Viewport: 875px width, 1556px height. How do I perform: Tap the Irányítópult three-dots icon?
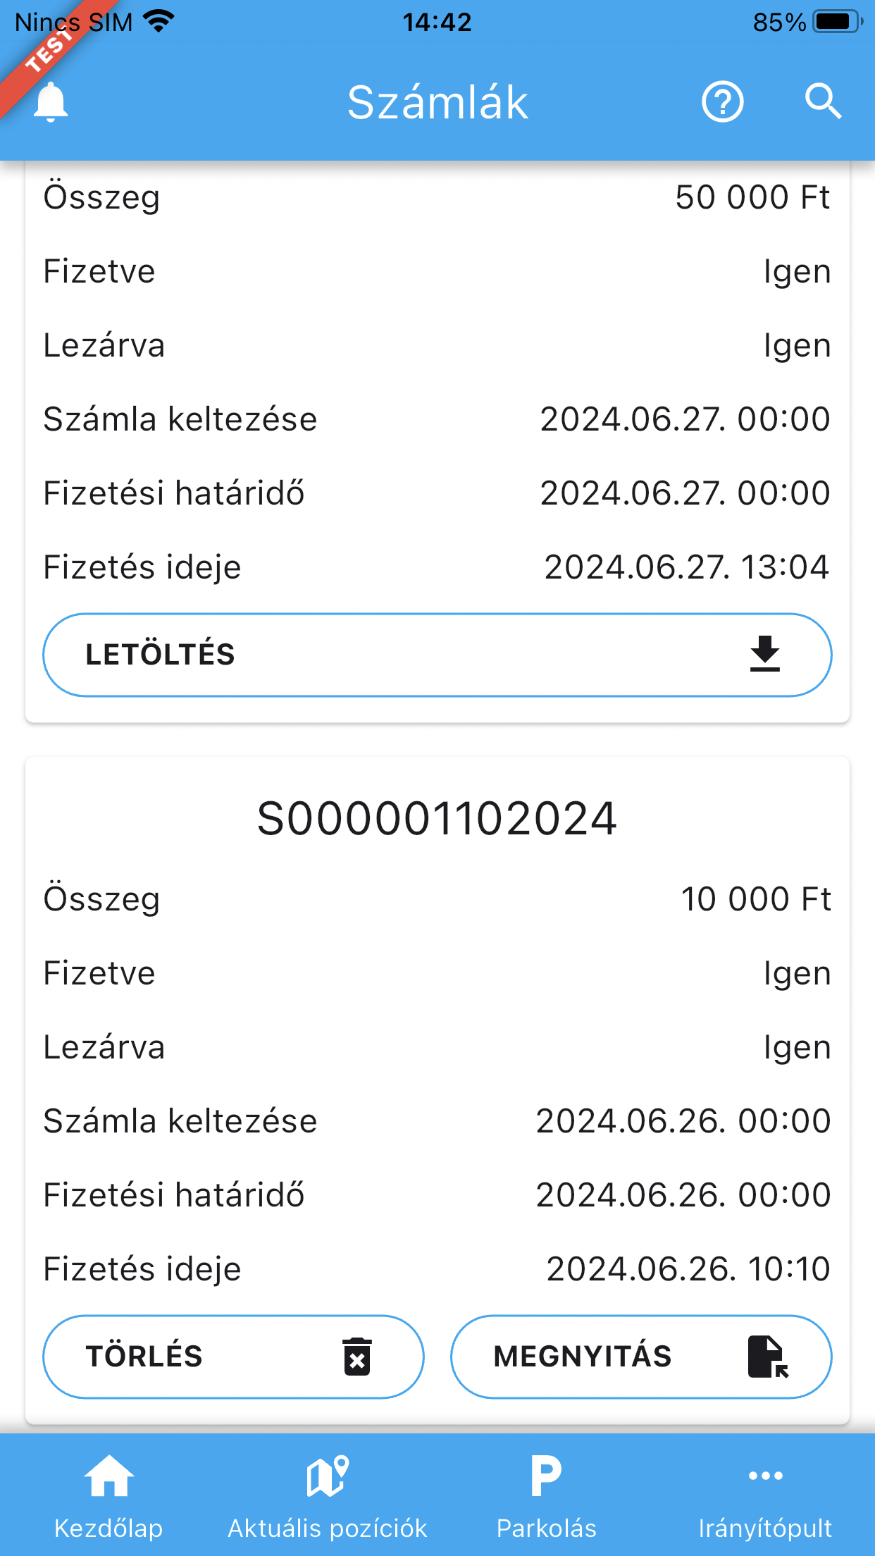pyautogui.click(x=765, y=1476)
